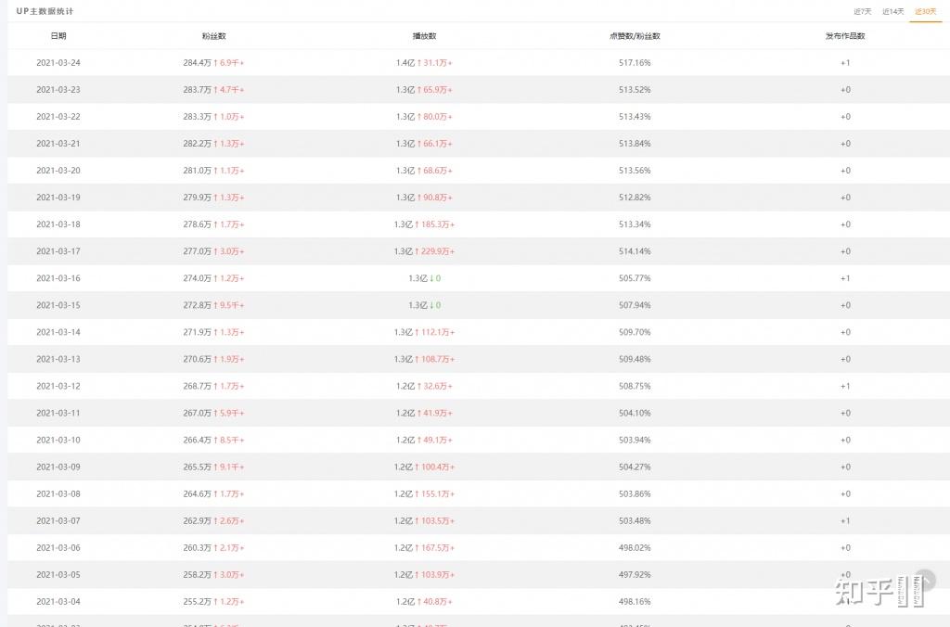Click the 2021-03-17 date cell

tap(58, 251)
